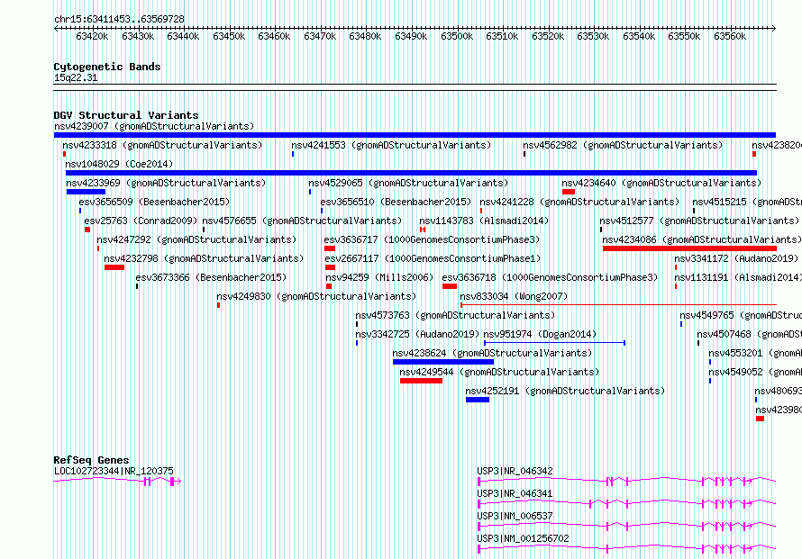Image resolution: width=802 pixels, height=559 pixels.
Task: Click chr15:63411453..63569728 coordinate text
Action: pos(119,19)
